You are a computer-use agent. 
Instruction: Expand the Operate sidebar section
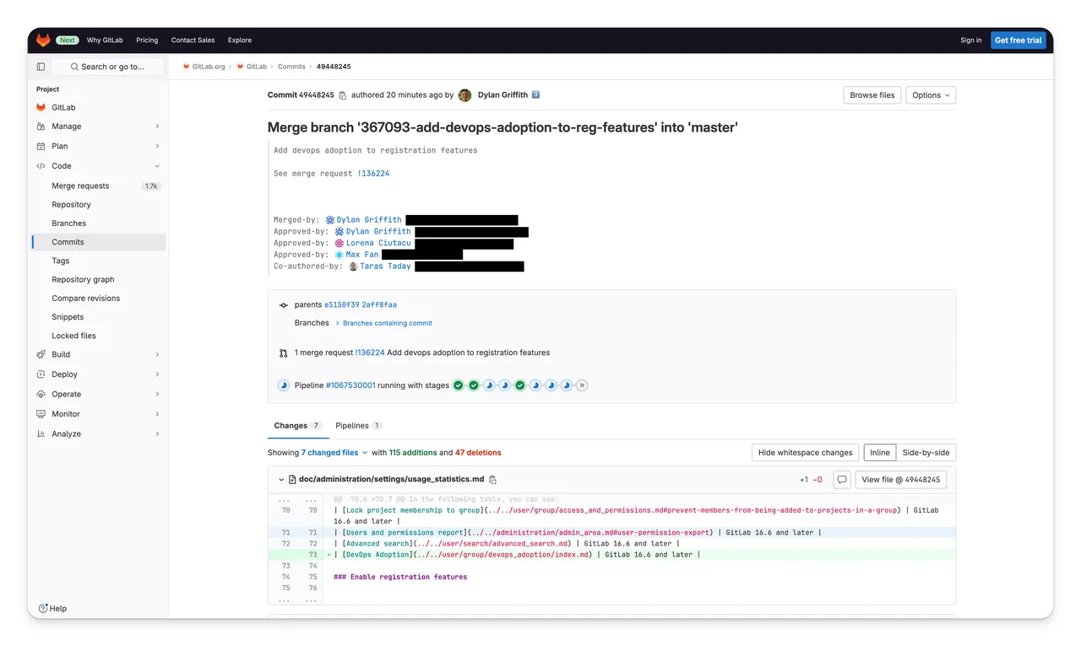(157, 394)
